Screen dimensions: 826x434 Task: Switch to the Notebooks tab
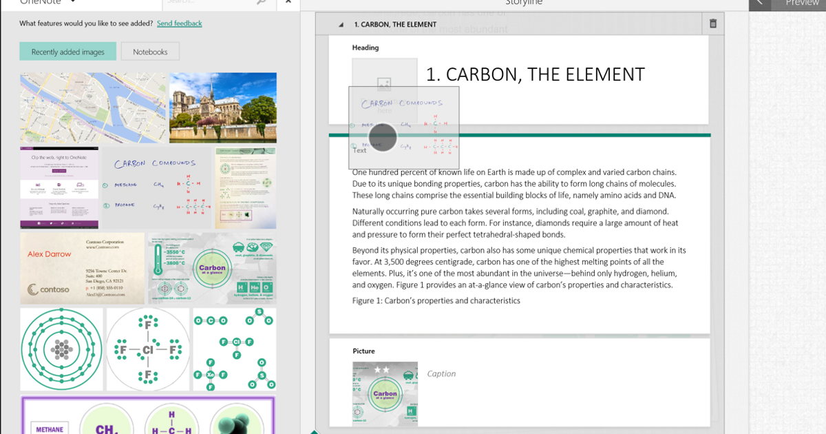tap(150, 51)
